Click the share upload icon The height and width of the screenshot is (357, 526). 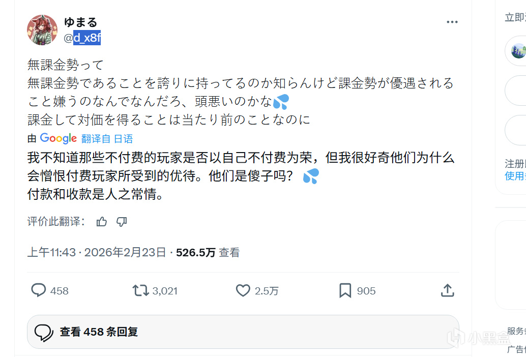pos(447,290)
